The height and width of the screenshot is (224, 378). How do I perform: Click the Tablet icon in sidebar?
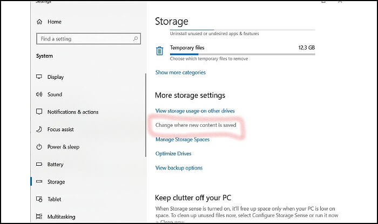[x=39, y=199]
